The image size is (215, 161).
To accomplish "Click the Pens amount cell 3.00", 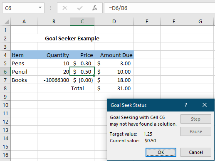I will click(114, 63).
